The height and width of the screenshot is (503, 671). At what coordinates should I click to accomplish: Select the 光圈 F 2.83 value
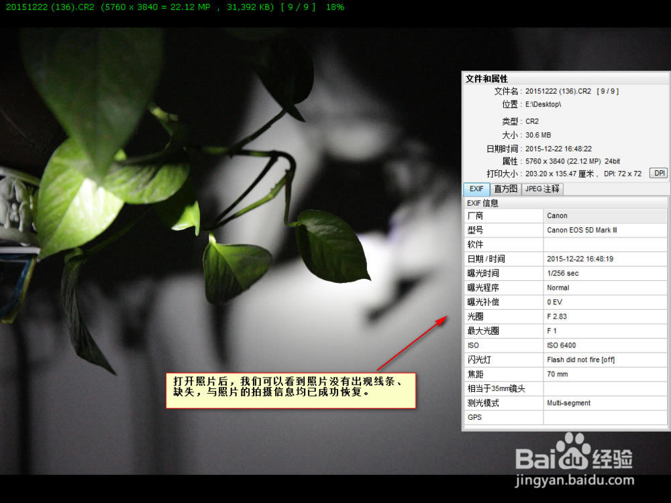click(557, 317)
